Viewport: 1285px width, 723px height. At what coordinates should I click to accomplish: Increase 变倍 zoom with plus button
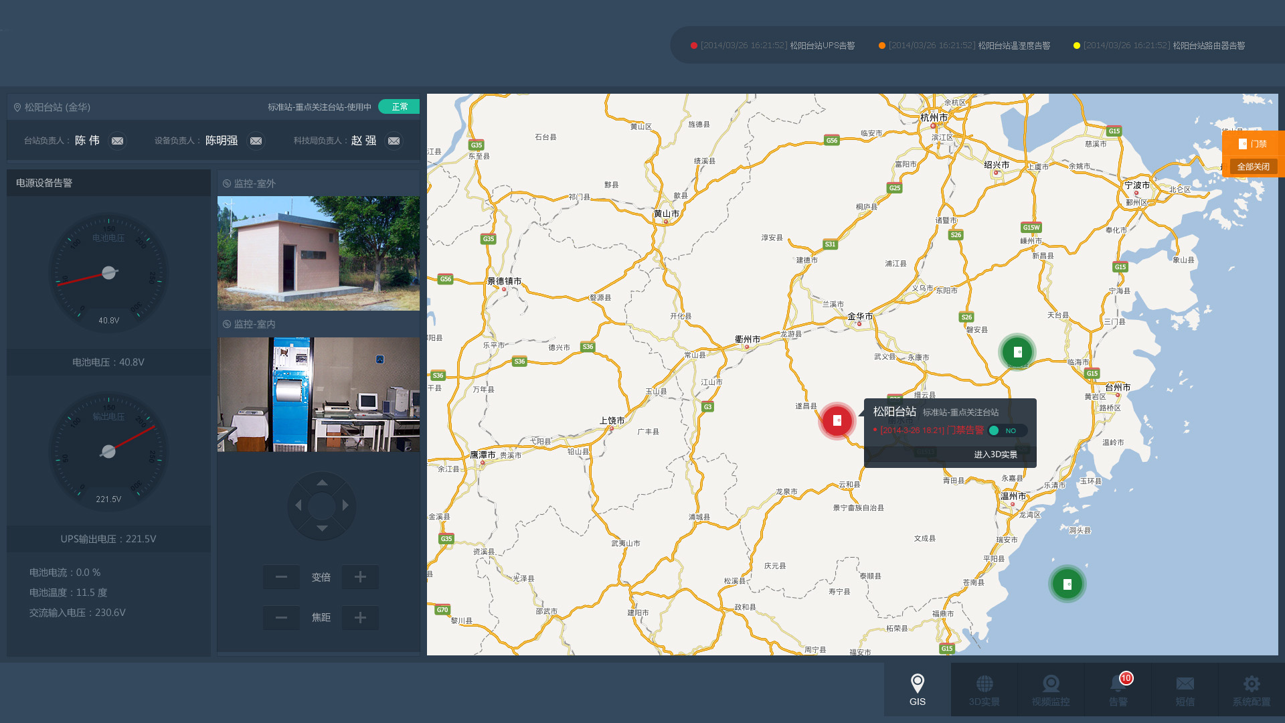[360, 577]
